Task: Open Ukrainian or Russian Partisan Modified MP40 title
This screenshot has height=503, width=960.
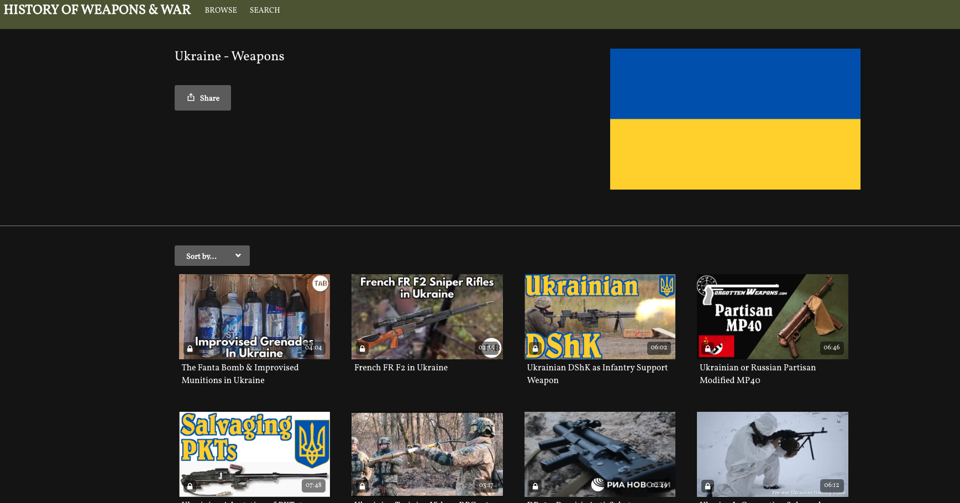Action: (757, 374)
